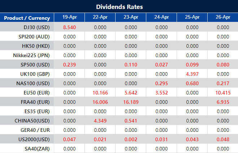Select the DJ30 dividend value 8.540
238x153 pixels.
point(69,27)
